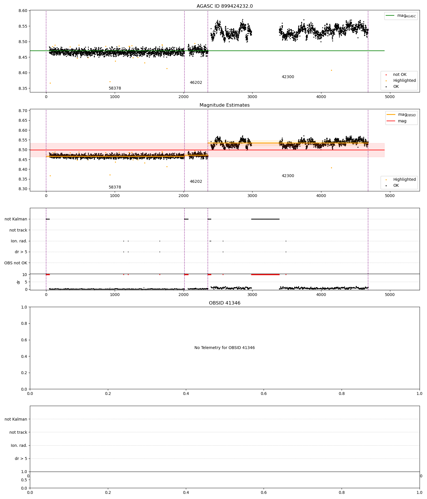Click 'not Kalman' label in bottom plot
This screenshot has height=499, width=427.
click(x=16, y=419)
